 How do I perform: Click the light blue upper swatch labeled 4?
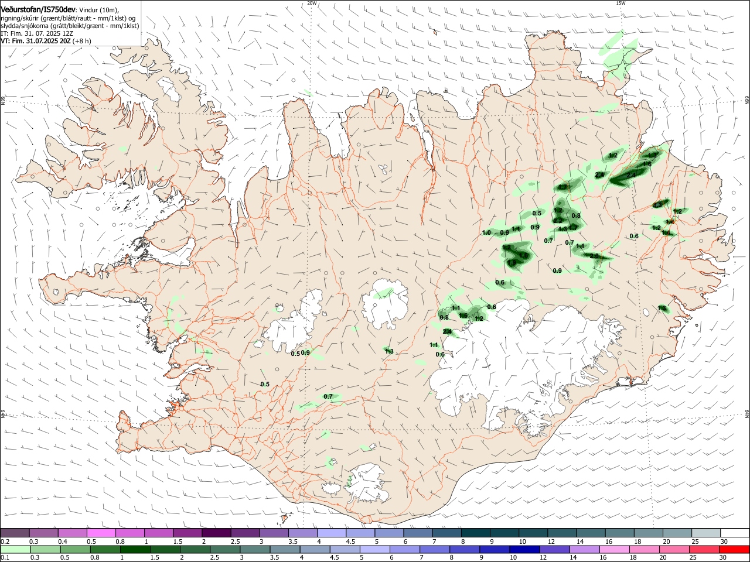(331, 533)
